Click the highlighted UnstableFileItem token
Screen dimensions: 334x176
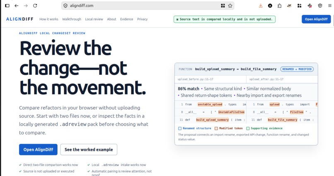[x=231, y=112]
